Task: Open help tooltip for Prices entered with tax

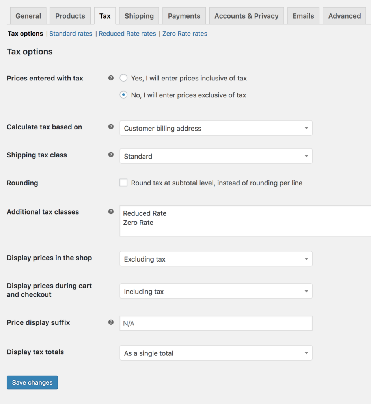Action: point(111,78)
